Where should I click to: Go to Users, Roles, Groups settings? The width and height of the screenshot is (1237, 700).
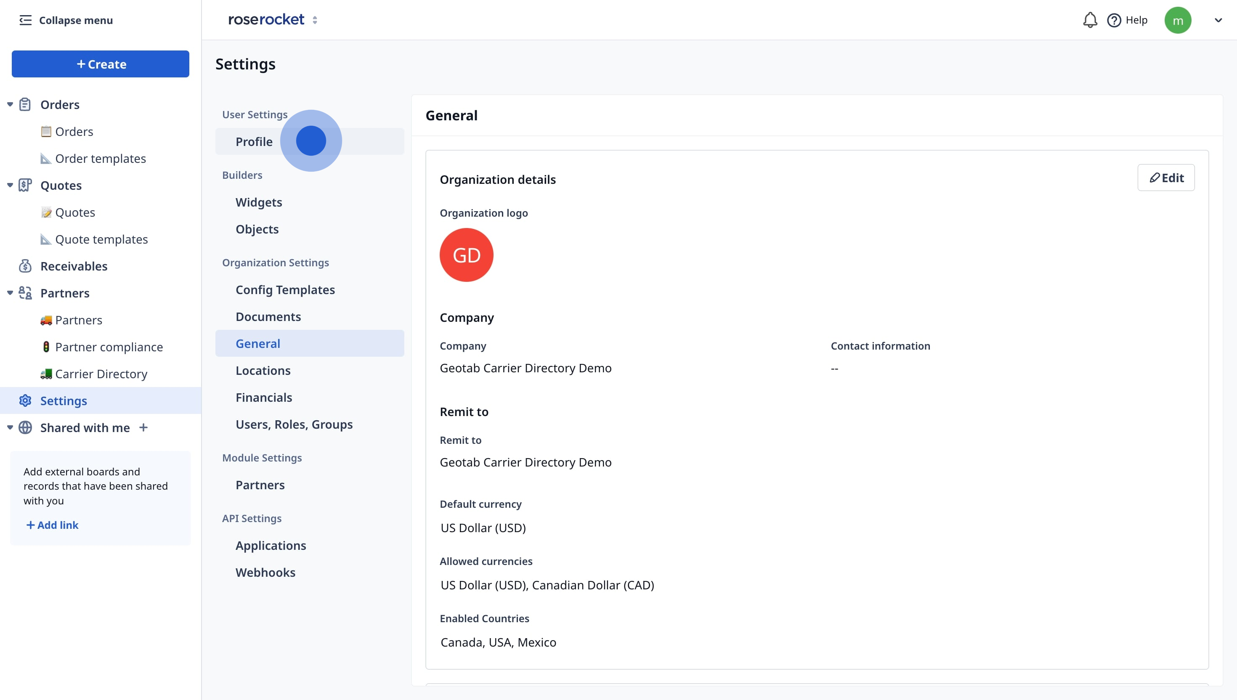(x=294, y=424)
